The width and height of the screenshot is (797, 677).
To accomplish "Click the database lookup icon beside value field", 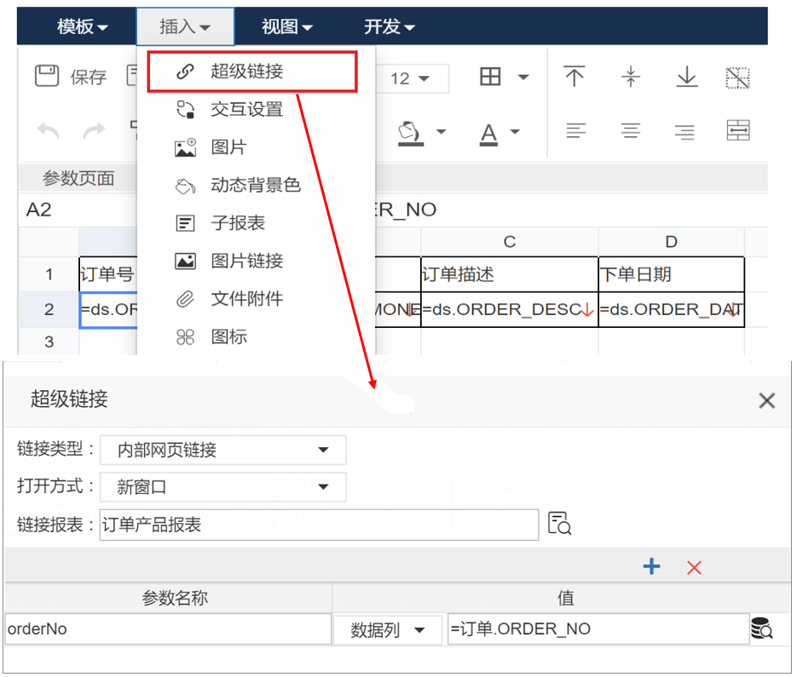I will 761,629.
